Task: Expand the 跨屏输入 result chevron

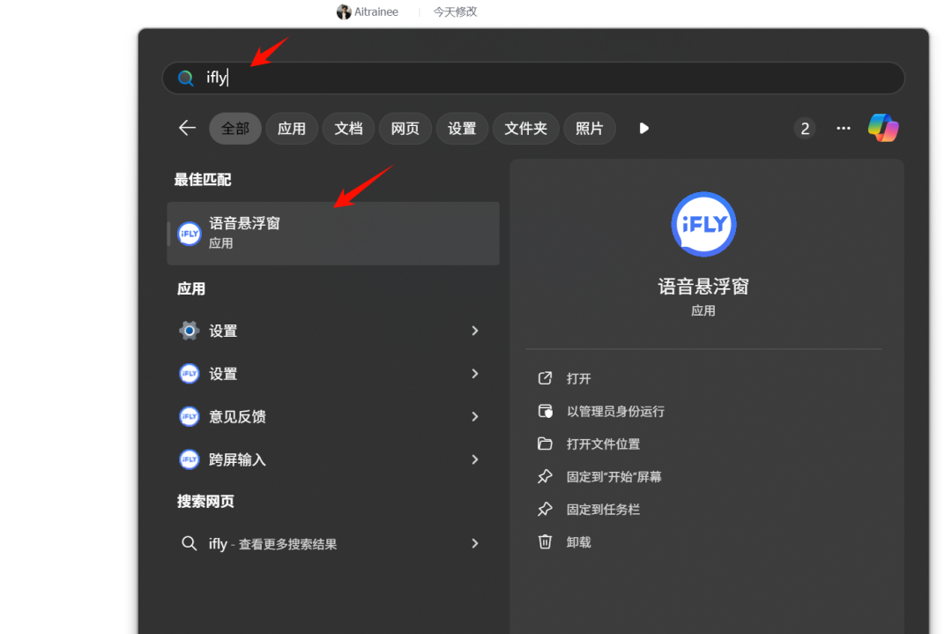Action: 475,459
